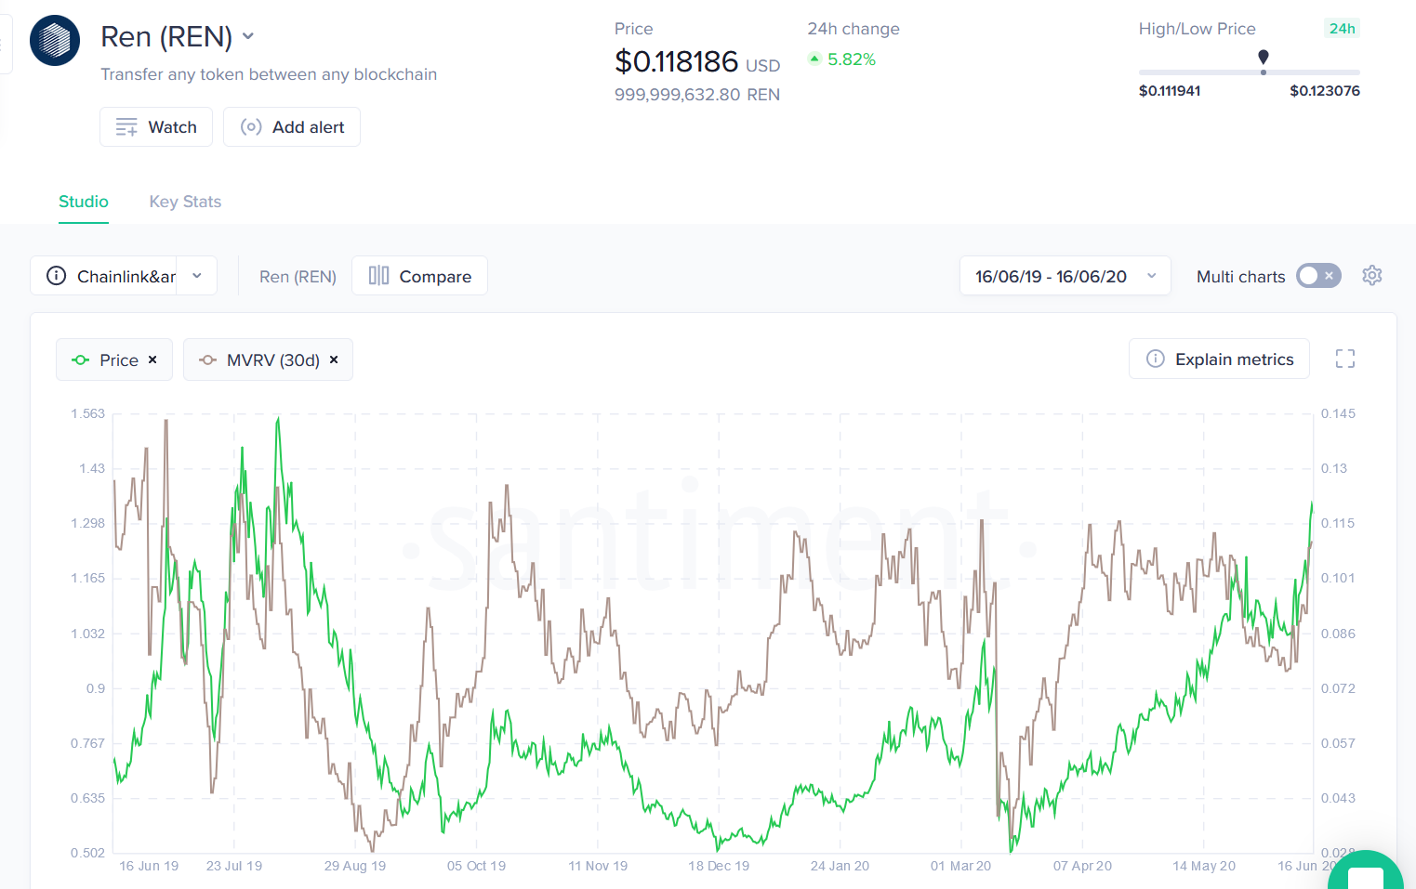Click the Add alert button
1416x889 pixels.
pos(292,127)
